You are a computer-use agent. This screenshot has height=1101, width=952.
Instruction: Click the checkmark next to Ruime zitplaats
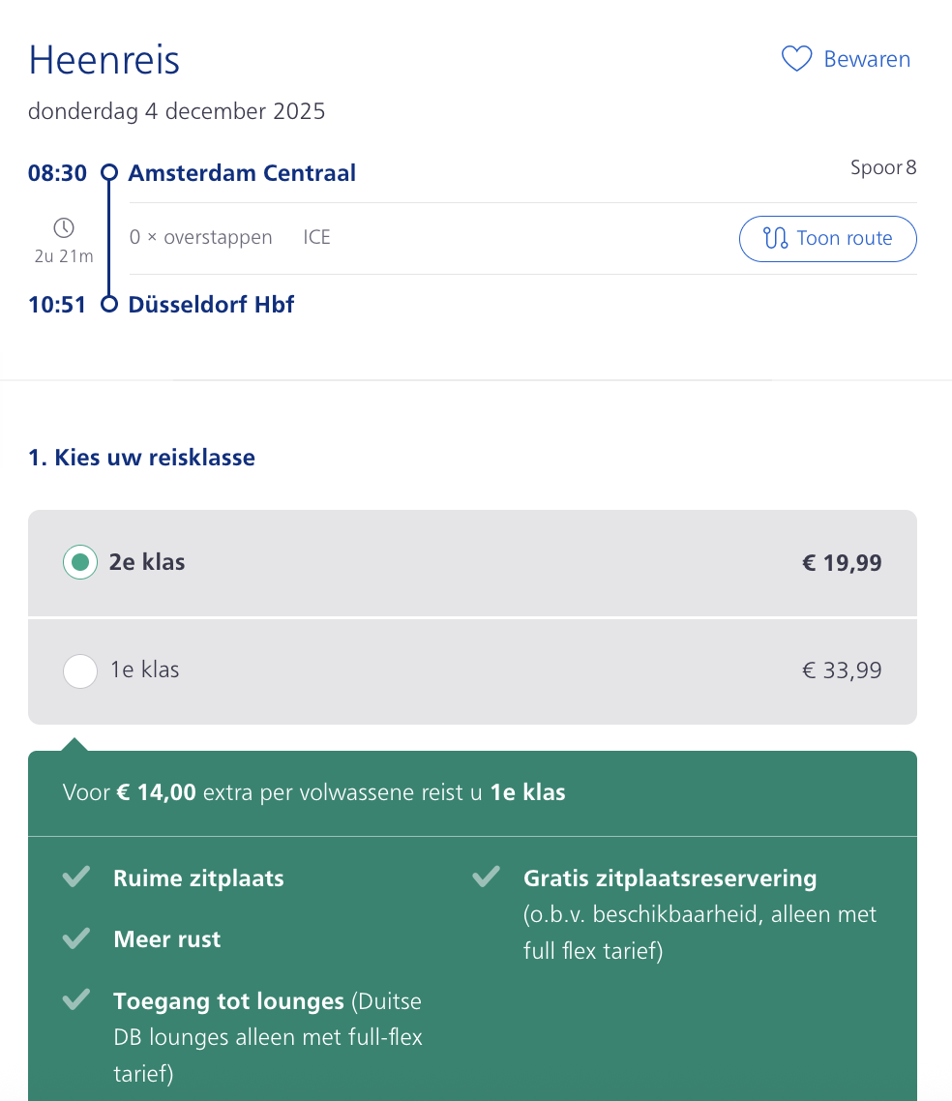pyautogui.click(x=76, y=878)
